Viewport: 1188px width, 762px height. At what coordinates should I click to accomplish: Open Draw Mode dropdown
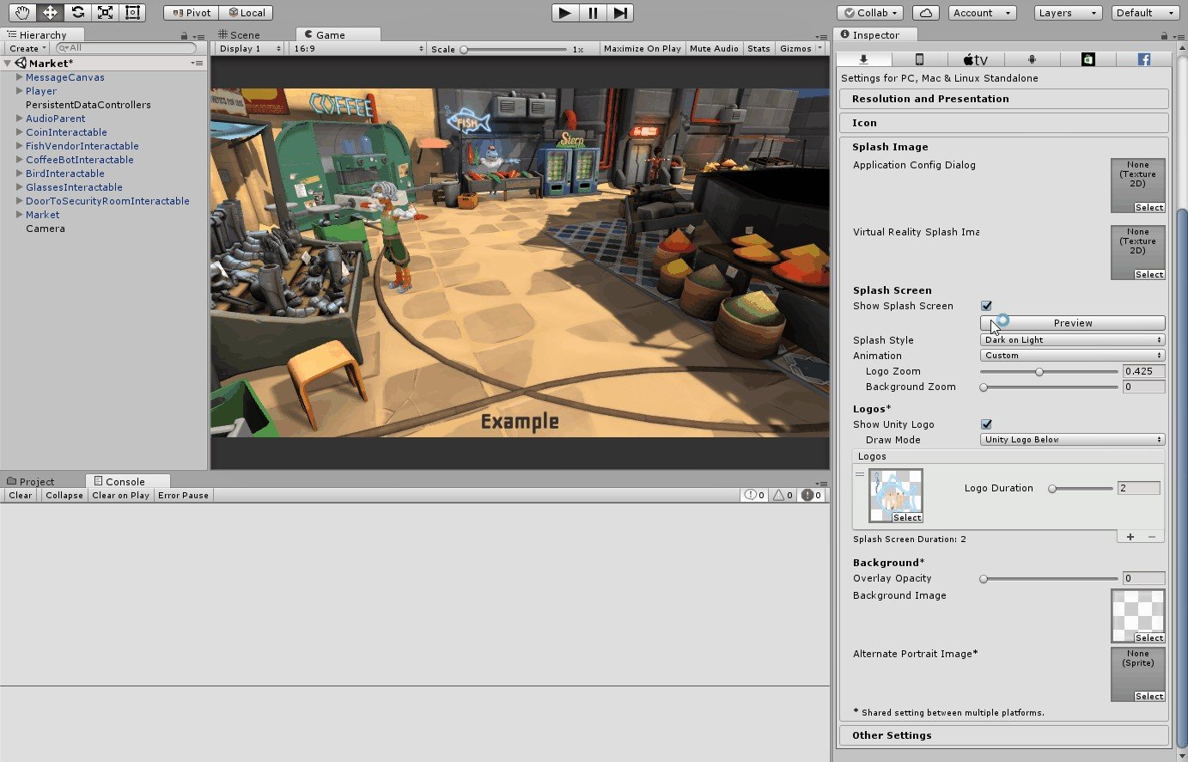tap(1072, 440)
